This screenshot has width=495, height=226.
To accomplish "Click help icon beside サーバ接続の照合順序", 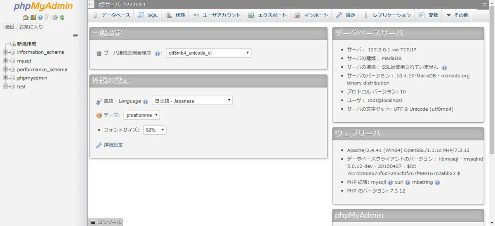I will (x=157, y=54).
